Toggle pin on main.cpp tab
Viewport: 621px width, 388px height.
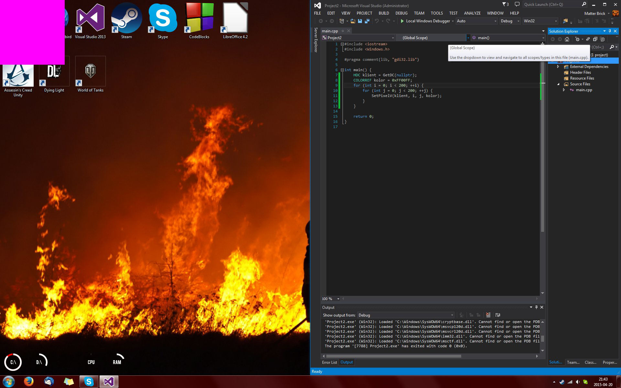click(x=343, y=31)
